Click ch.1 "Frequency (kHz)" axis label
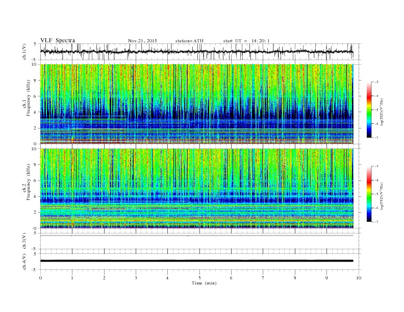Viewport: 404px width, 312px height. (29, 98)
